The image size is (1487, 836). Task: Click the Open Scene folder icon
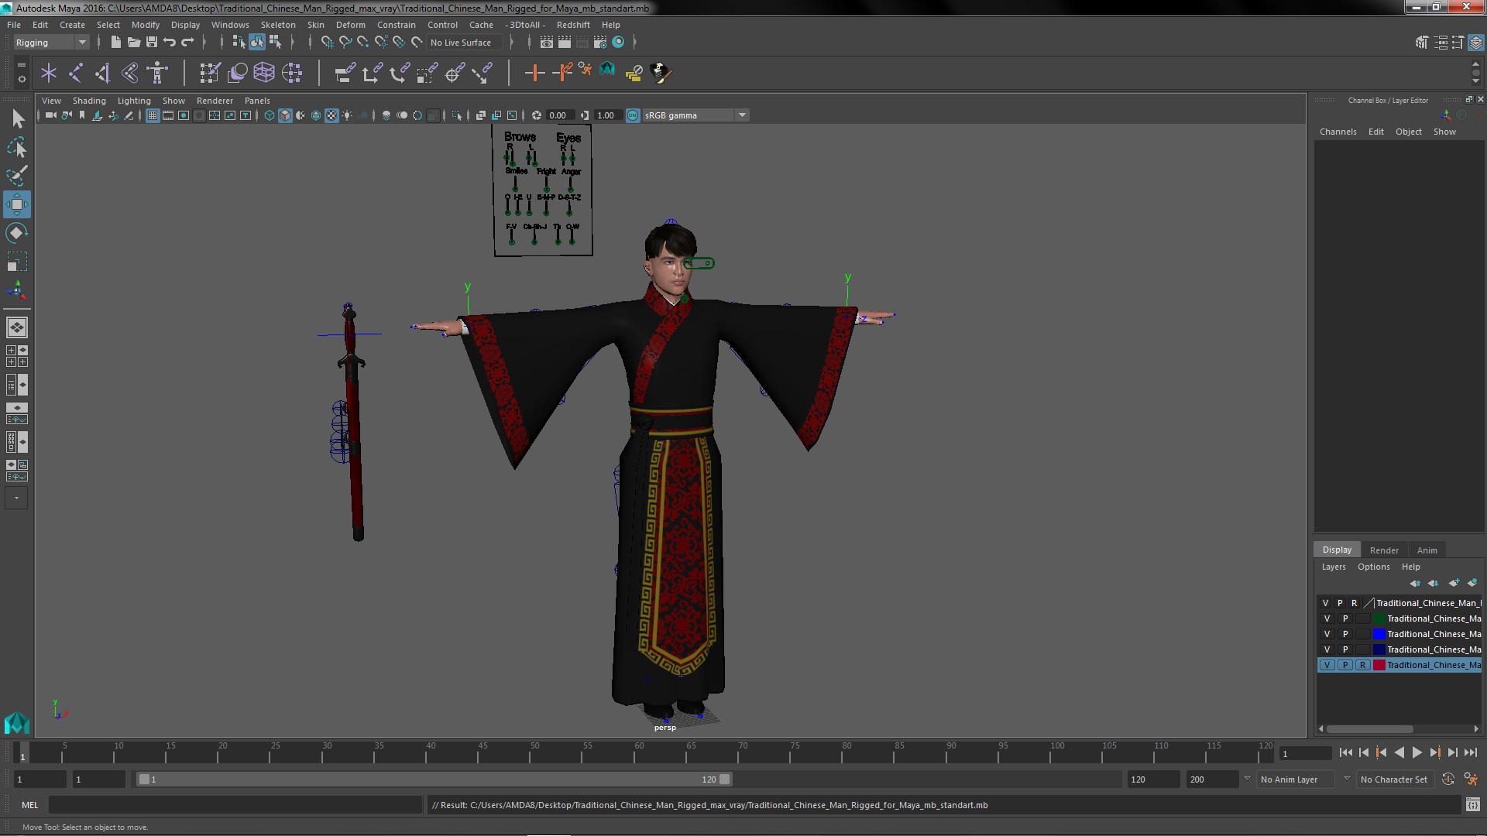tap(133, 43)
